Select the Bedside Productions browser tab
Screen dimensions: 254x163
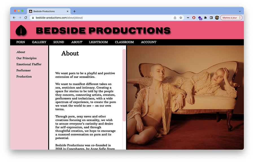coord(49,11)
